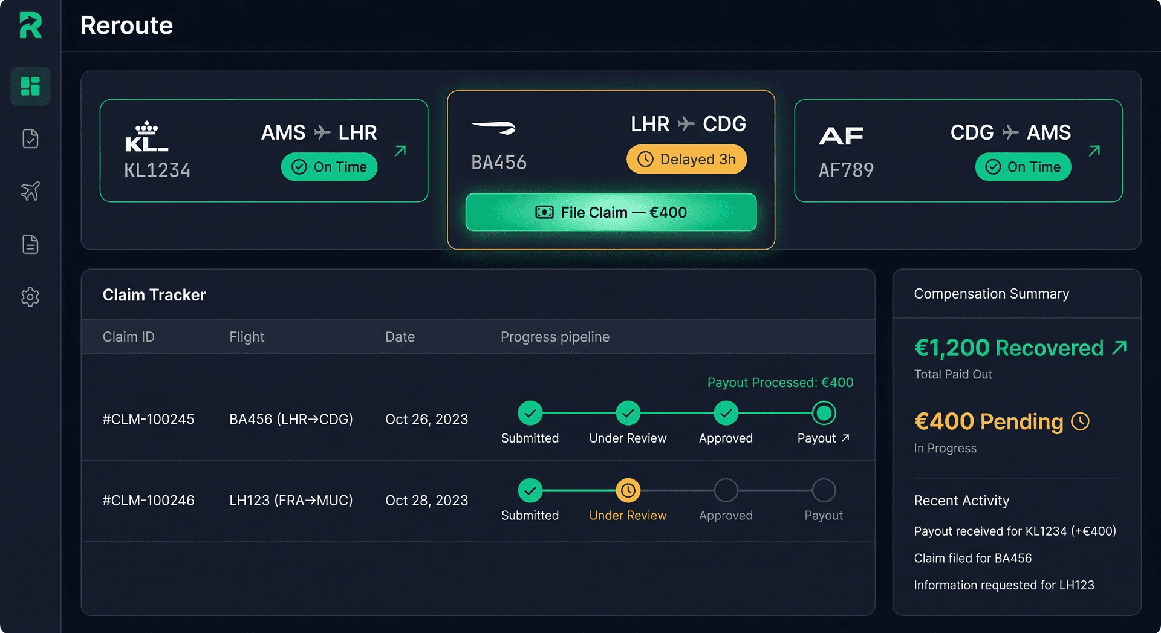Expand the AF789 flight card arrow
Screen dimensions: 1161x633
coord(1093,151)
